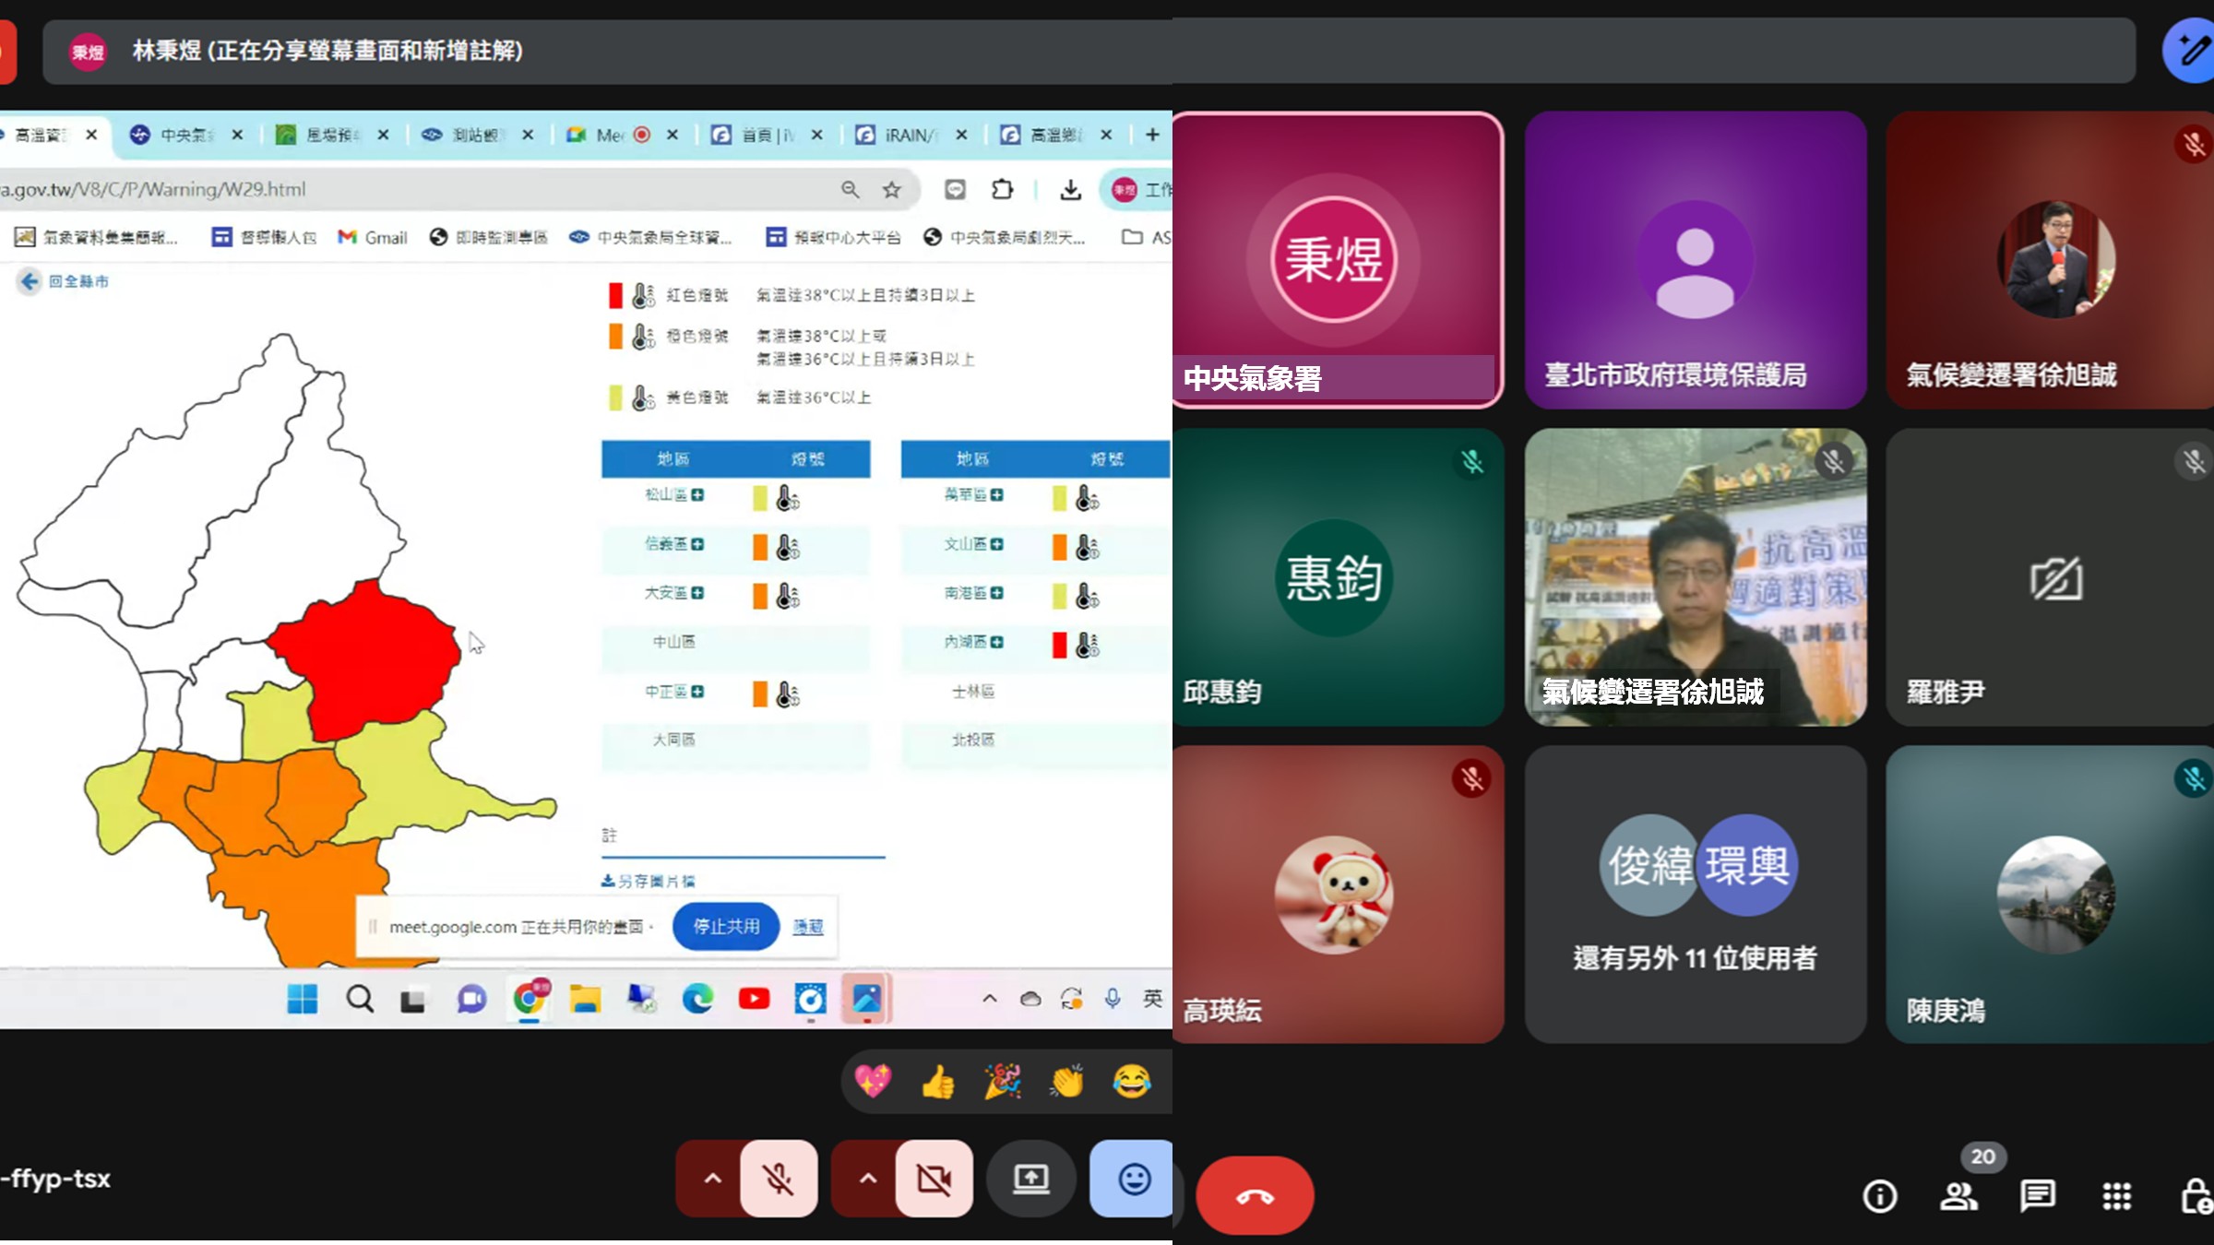The width and height of the screenshot is (2214, 1245).
Task: Open the chat messages panel
Action: 2037,1196
